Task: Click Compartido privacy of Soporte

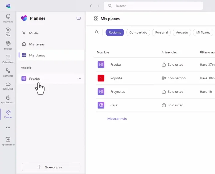Action: [x=174, y=78]
